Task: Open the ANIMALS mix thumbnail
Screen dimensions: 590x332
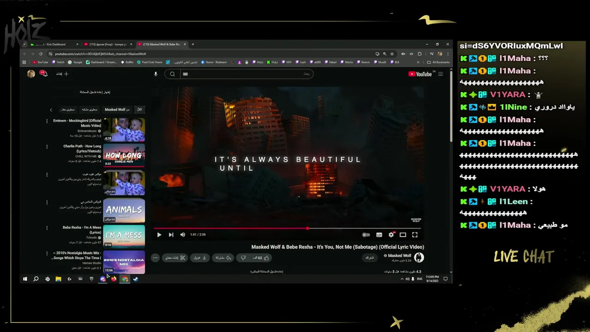Action: pos(124,210)
